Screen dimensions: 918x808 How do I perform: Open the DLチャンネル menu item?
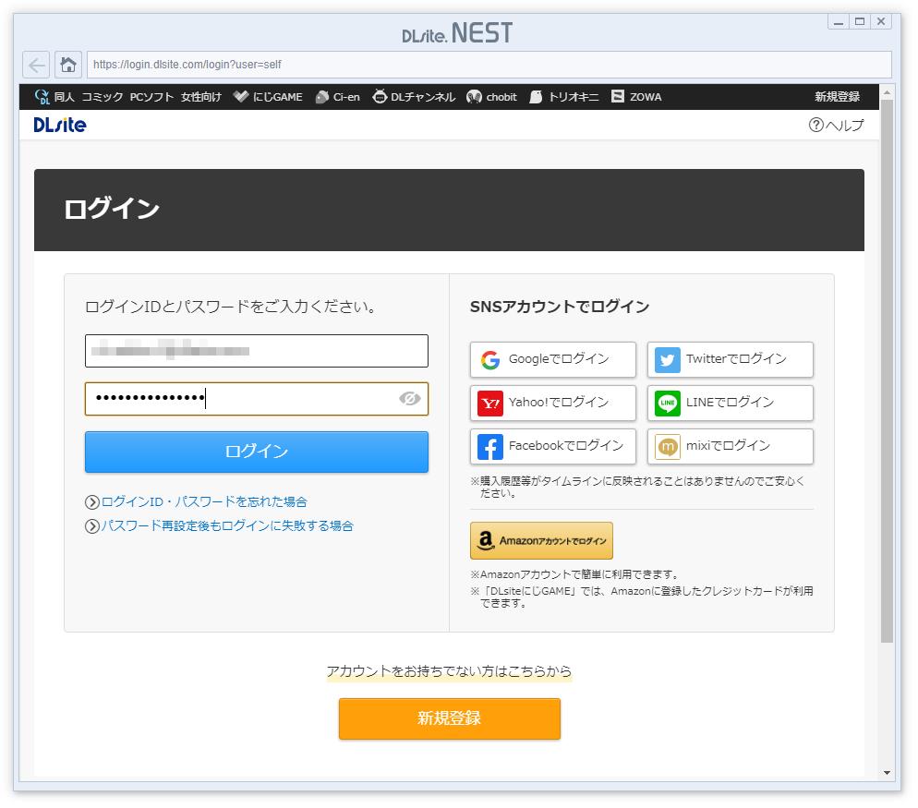coord(423,97)
